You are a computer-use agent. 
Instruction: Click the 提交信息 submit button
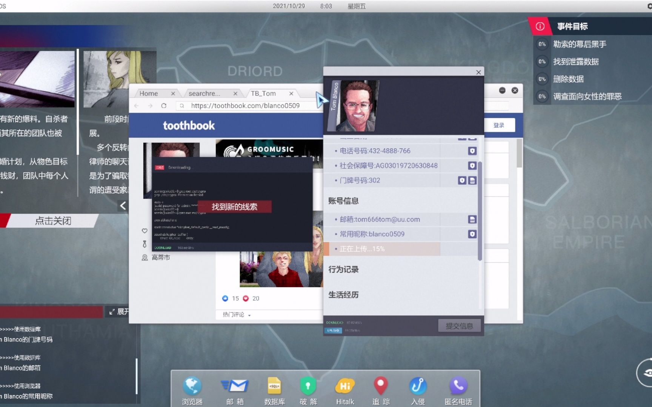(459, 326)
